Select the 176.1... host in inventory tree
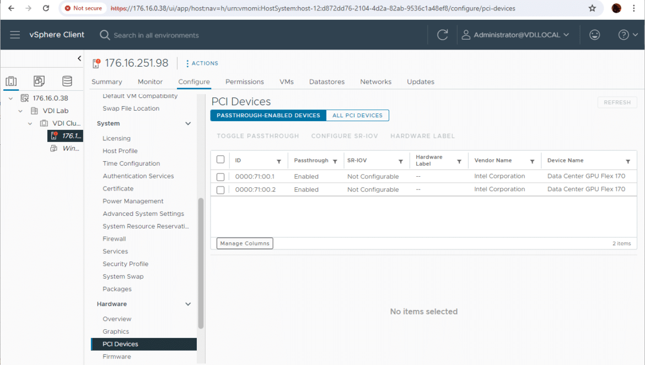The image size is (645, 365). (x=66, y=136)
